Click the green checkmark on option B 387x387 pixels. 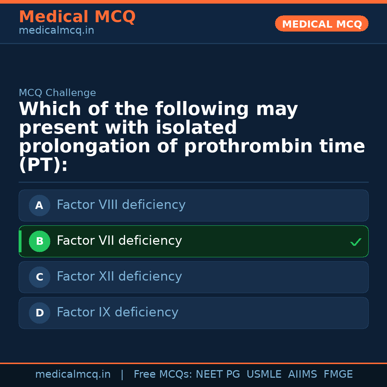click(356, 242)
